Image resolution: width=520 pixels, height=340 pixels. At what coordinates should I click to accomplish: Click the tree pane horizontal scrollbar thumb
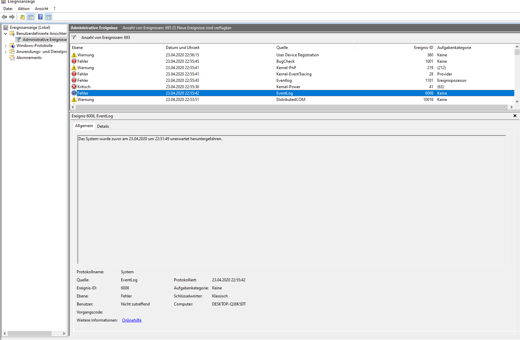[29, 334]
